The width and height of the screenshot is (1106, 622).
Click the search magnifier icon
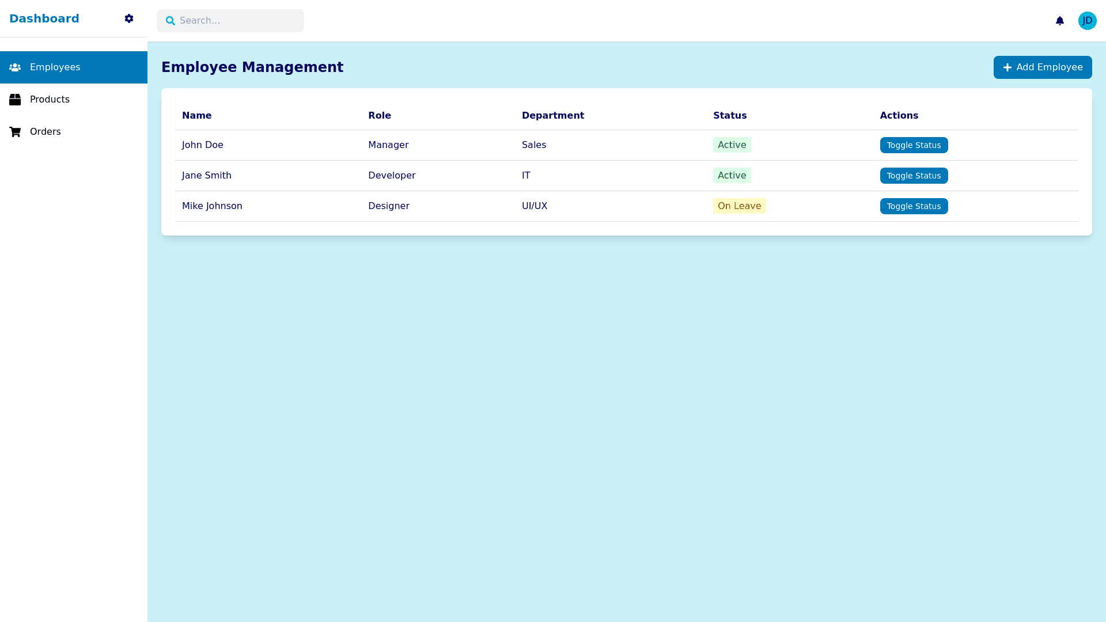[171, 21]
